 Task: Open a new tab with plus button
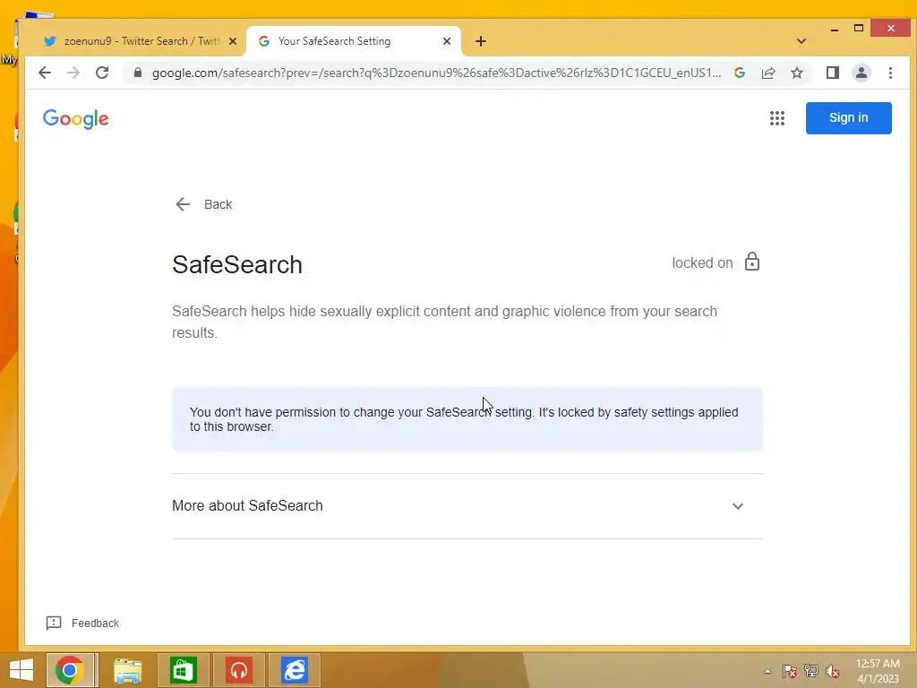(x=481, y=41)
